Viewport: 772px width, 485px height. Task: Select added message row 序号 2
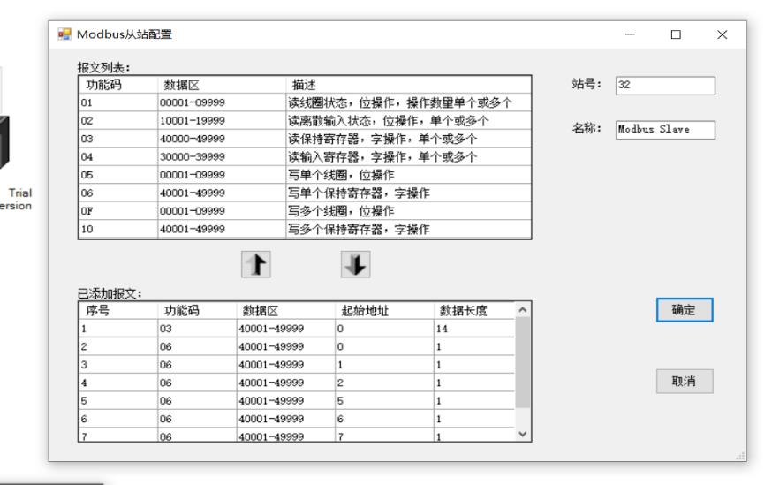(297, 346)
